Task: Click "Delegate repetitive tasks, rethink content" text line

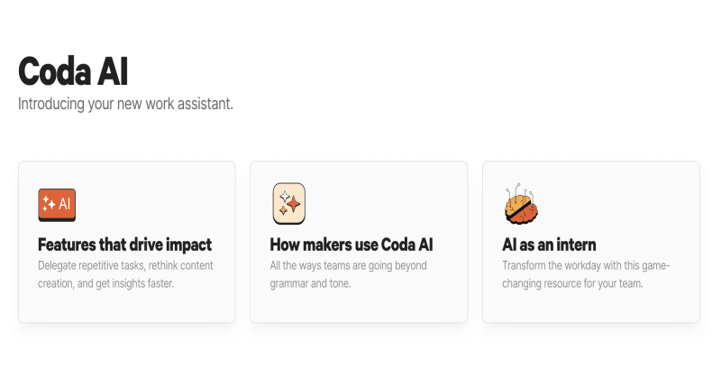Action: [125, 266]
